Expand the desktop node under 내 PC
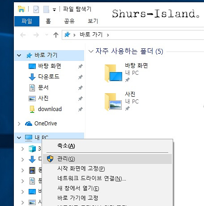 click(x=22, y=192)
